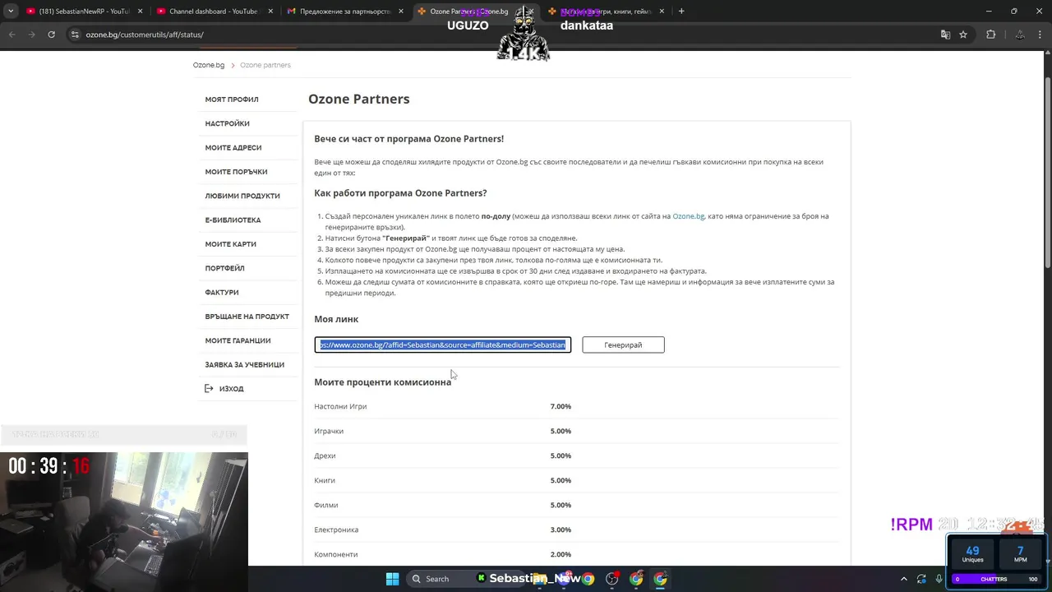Screen dimensions: 1052x592
Task: Click the microphone tray icon
Action: tap(939, 579)
